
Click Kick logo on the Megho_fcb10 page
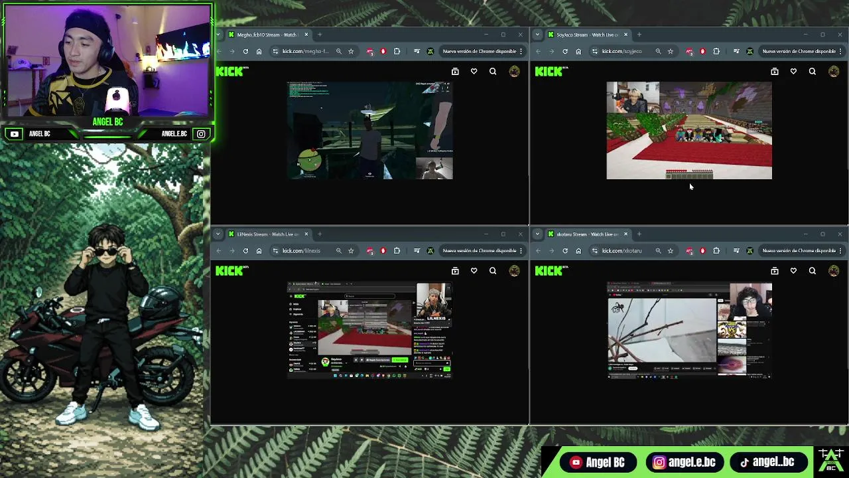[x=231, y=71]
